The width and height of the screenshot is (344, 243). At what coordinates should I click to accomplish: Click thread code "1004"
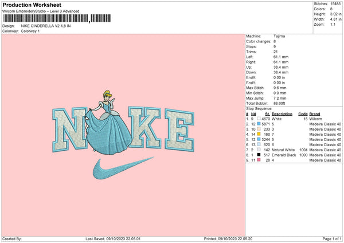click(x=303, y=150)
